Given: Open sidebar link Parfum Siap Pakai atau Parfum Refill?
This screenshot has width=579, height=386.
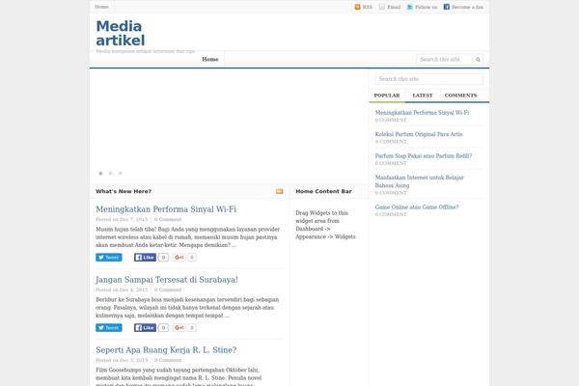Looking at the screenshot, I should pyautogui.click(x=424, y=156).
